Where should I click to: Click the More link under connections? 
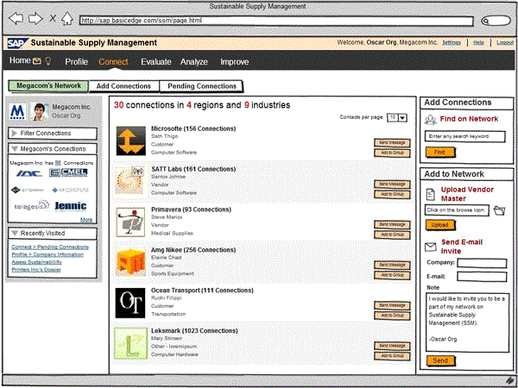[x=86, y=220]
